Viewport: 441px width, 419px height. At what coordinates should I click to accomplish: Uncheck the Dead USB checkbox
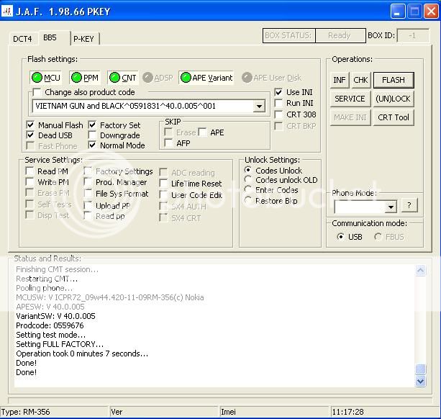point(30,135)
